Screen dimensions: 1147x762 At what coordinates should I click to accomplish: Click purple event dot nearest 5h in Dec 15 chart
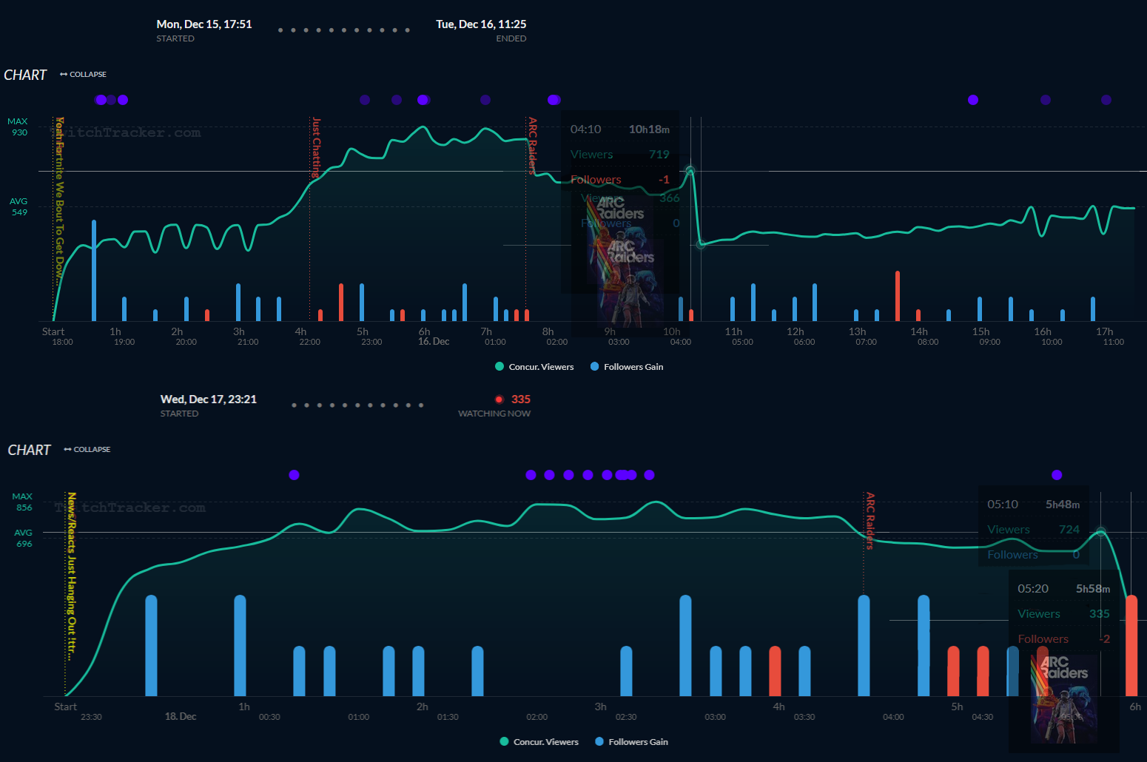[x=365, y=100]
